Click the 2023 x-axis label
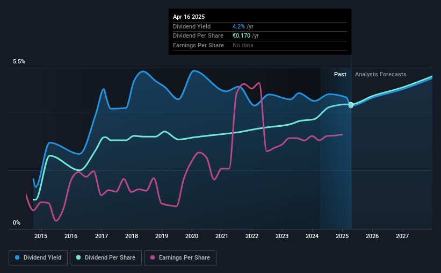Viewport: 441px width, 273px height. 282,236
